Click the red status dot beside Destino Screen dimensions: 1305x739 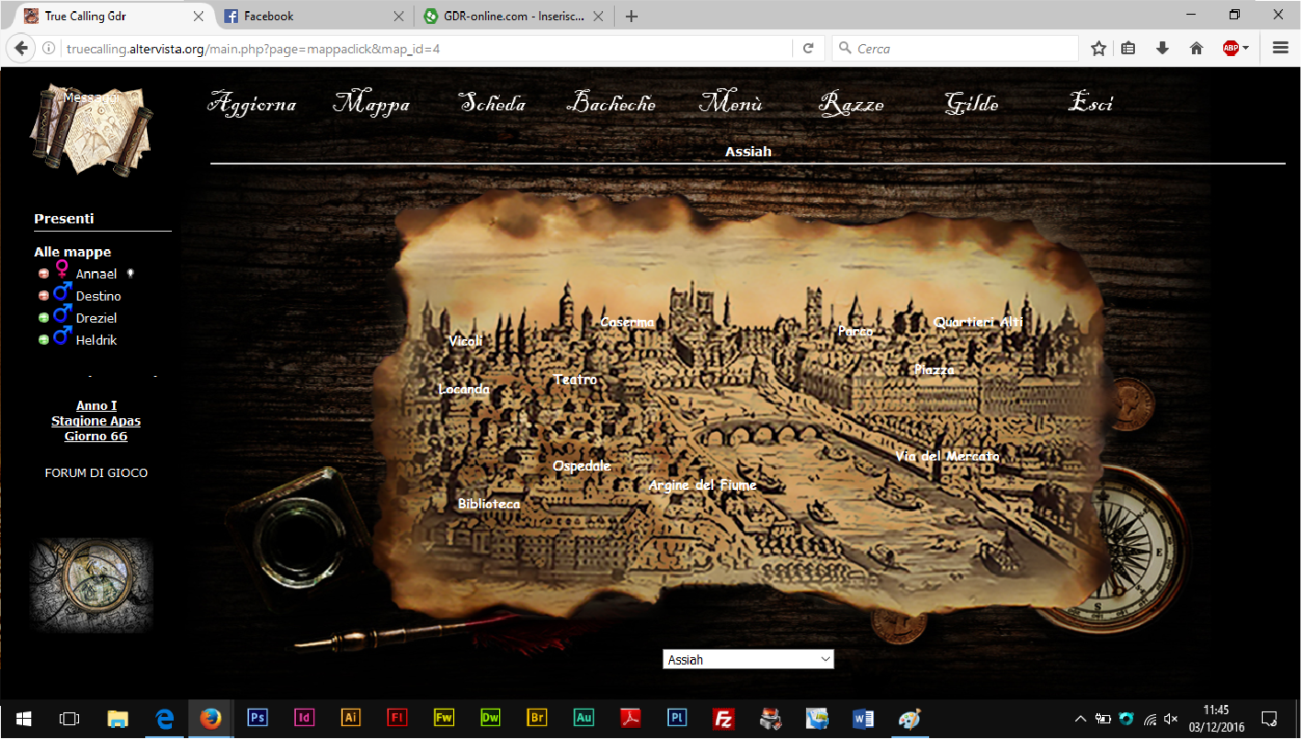point(43,296)
